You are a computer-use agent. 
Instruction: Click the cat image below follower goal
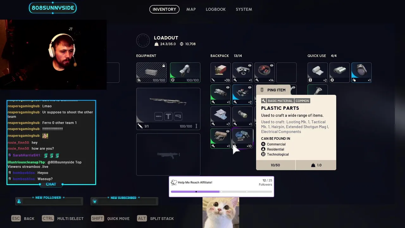[221, 212]
